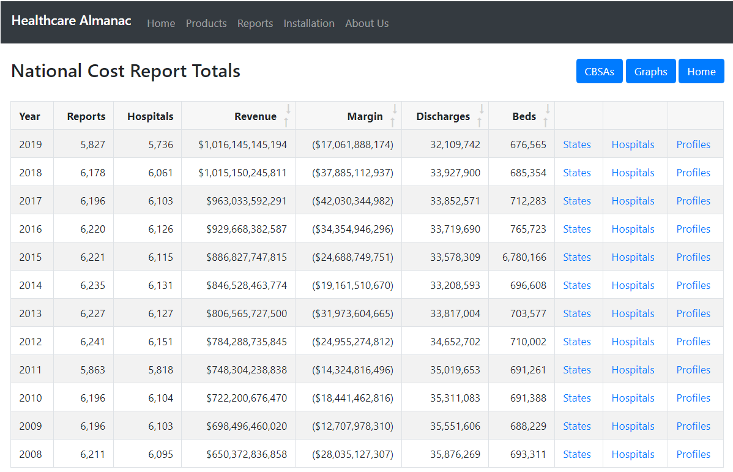
Task: Click the blue Graphs button
Action: 651,71
